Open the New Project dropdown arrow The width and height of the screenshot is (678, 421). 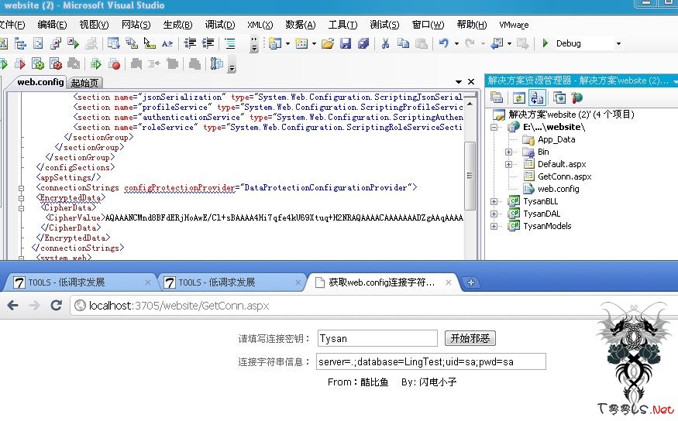(x=287, y=43)
